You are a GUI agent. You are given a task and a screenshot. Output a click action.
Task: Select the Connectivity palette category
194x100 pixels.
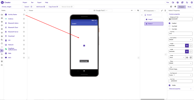tap(2, 51)
